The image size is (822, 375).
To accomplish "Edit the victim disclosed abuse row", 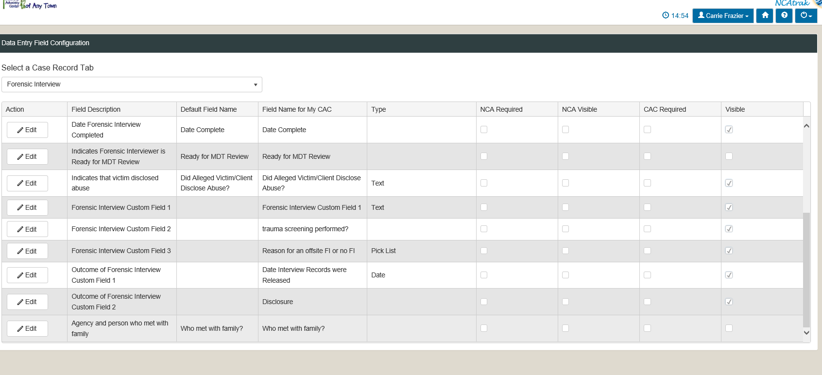I will point(27,183).
